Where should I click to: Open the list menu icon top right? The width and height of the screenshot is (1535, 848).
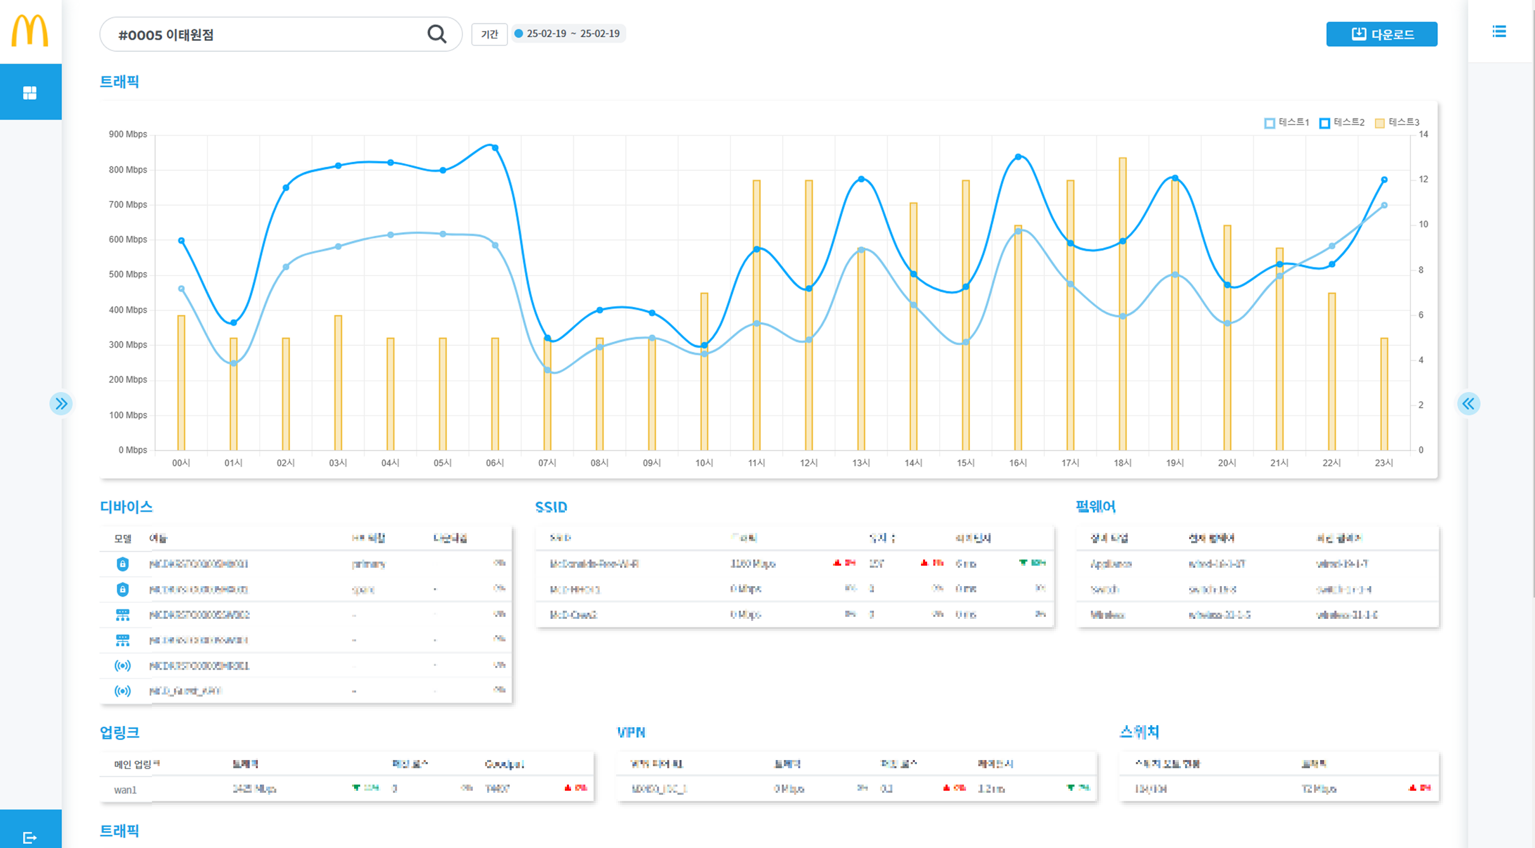click(x=1499, y=32)
